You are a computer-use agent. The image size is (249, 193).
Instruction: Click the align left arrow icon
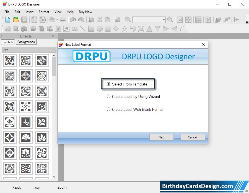tap(237, 20)
